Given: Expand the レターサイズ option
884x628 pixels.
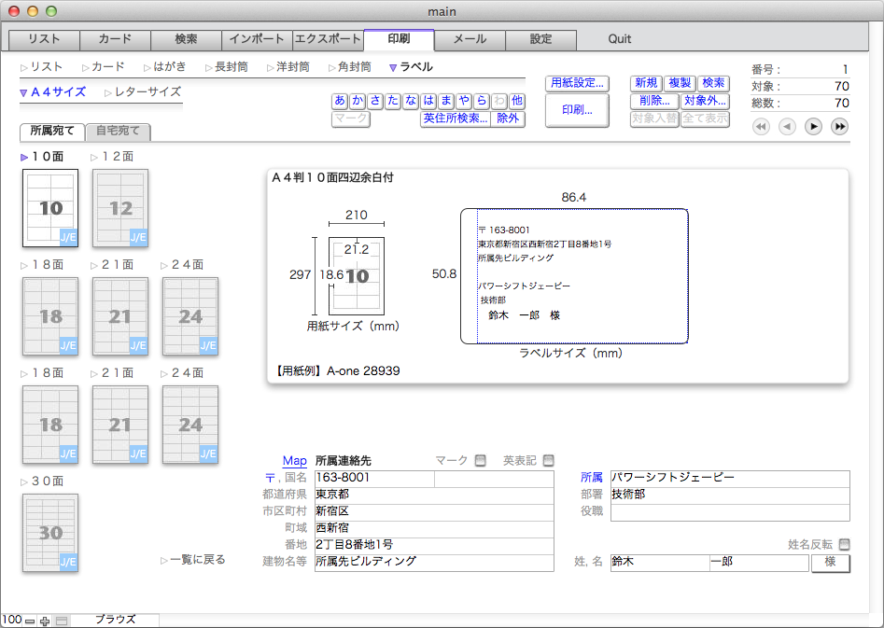Looking at the screenshot, I should 144,92.
